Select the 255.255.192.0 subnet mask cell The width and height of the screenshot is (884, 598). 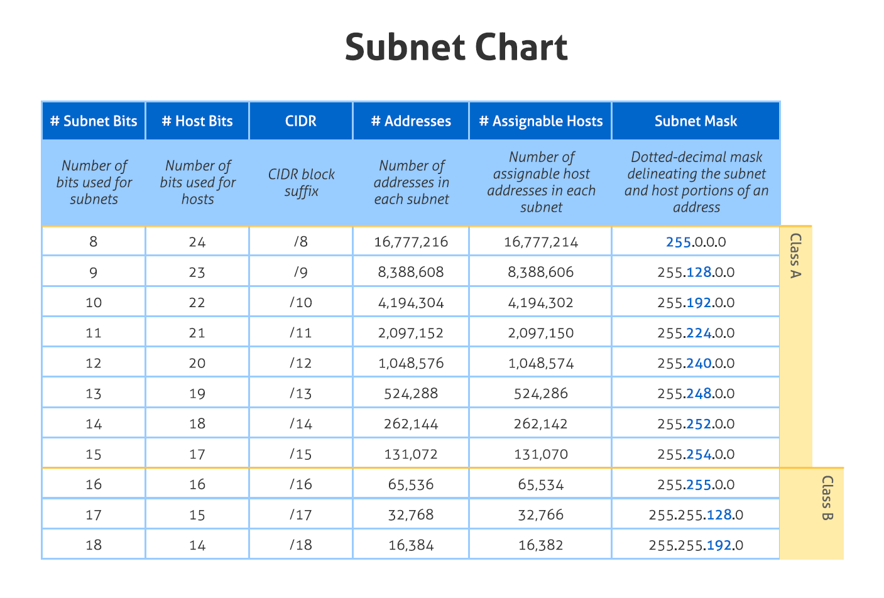(x=696, y=545)
